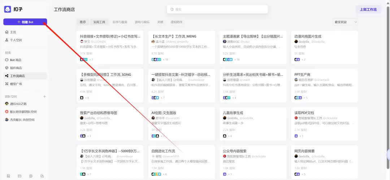
Task: Go to 个人空间 personal space
Action: pos(25,40)
